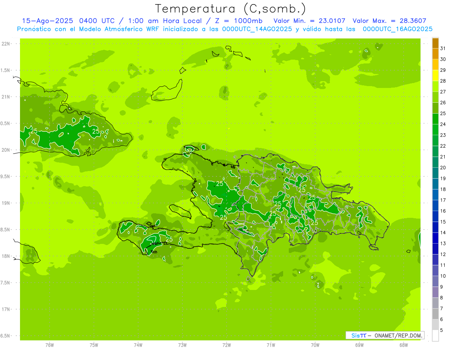Click the "71W" longitude axis label
This screenshot has width=453, height=350.
pos(271,345)
